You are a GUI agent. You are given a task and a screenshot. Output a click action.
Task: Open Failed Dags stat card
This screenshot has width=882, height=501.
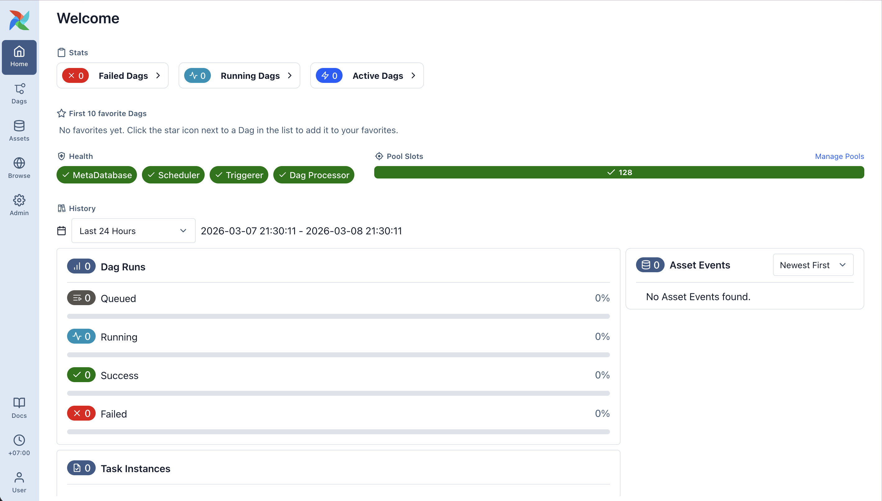tap(112, 75)
